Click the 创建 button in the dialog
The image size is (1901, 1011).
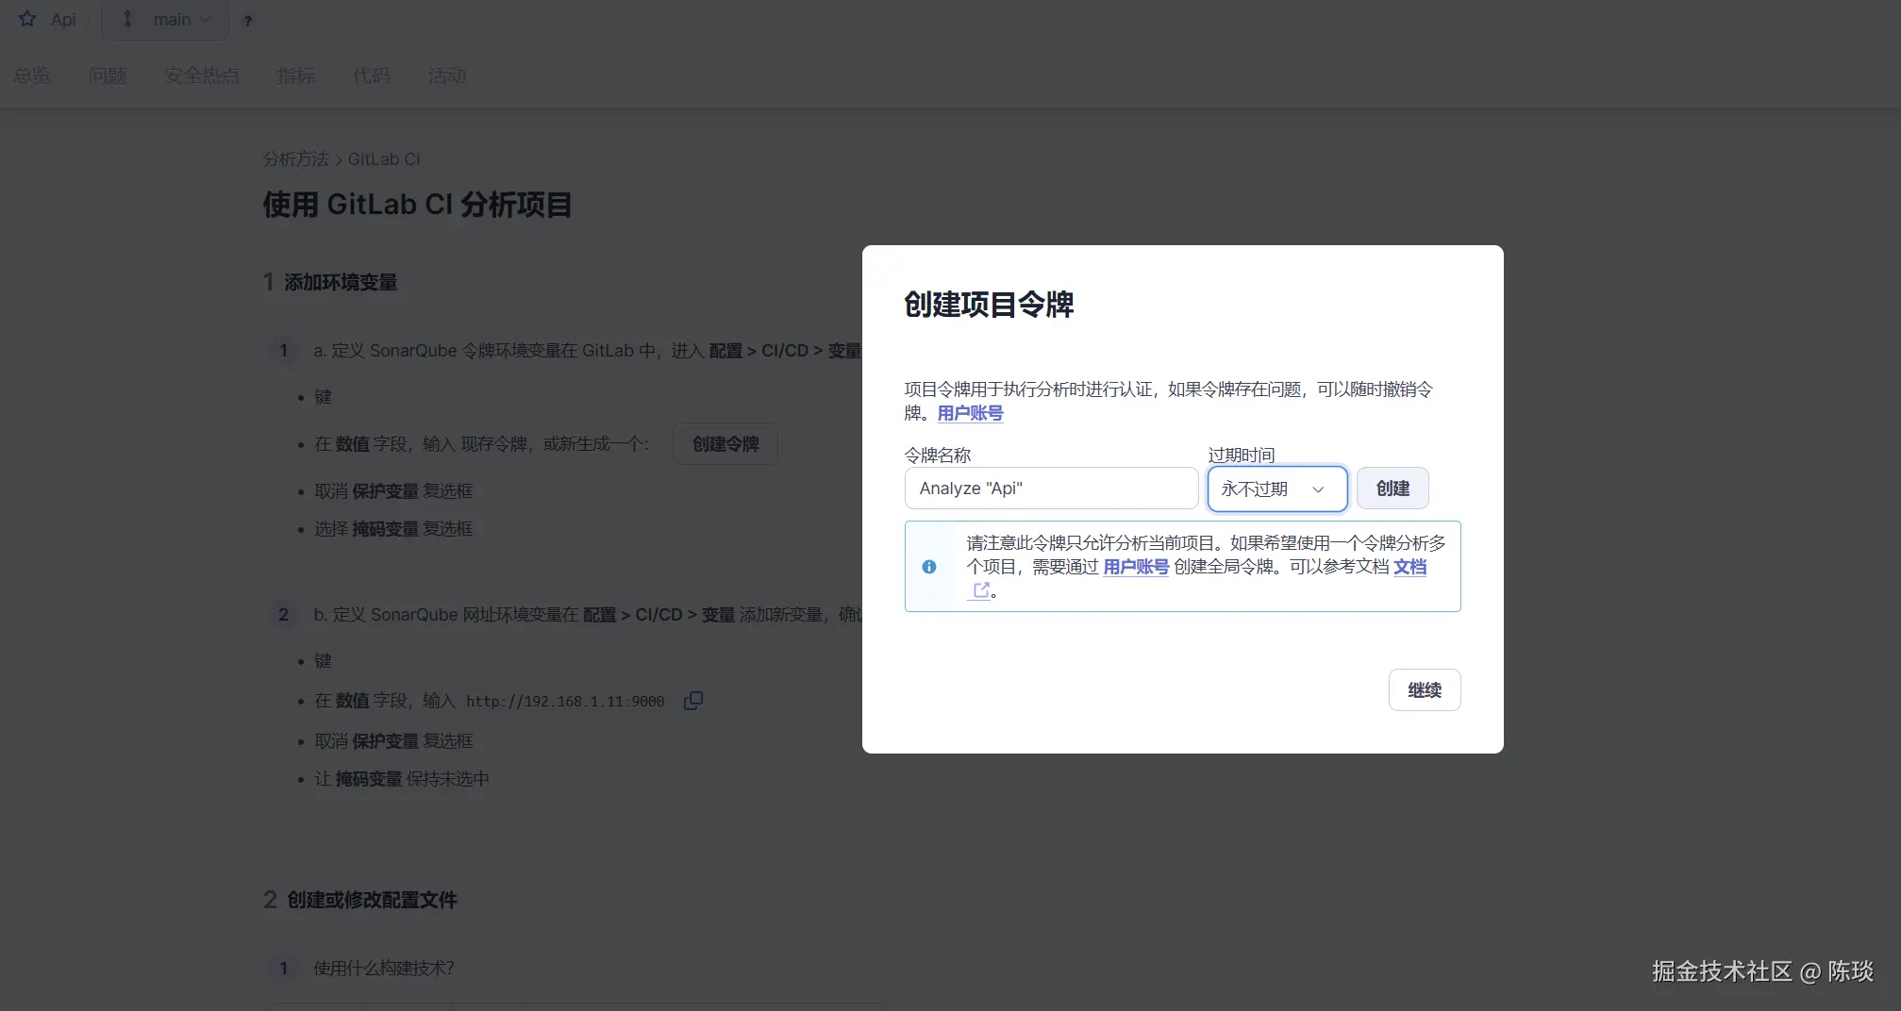(1392, 489)
